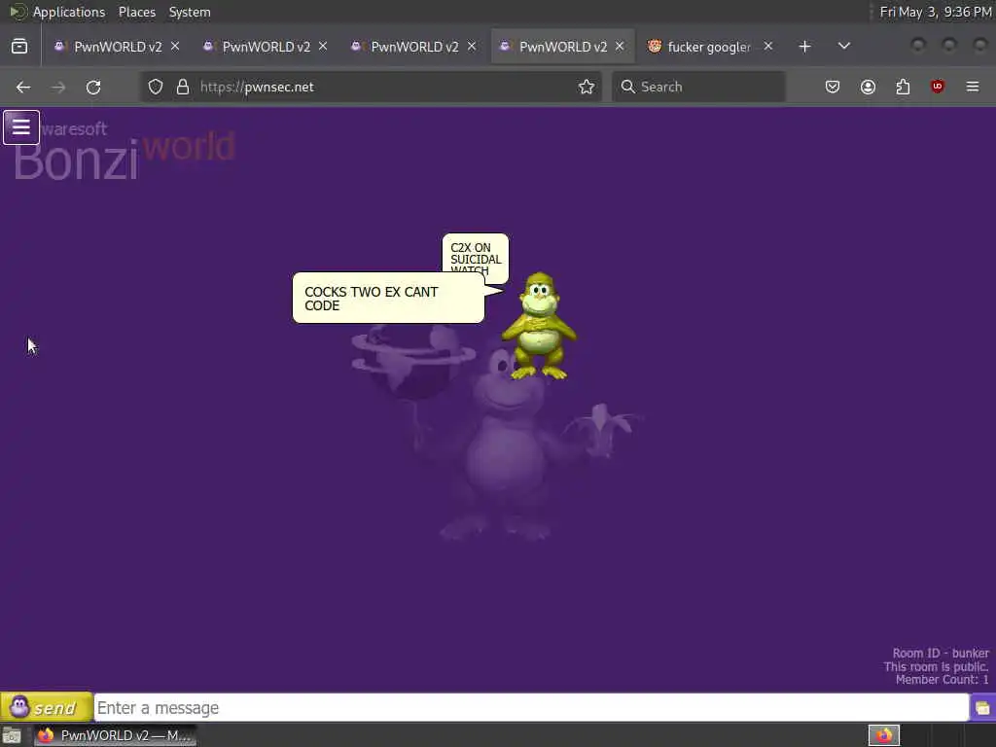Open the Extensions puzzle icon
The height and width of the screenshot is (747, 996).
(x=903, y=87)
